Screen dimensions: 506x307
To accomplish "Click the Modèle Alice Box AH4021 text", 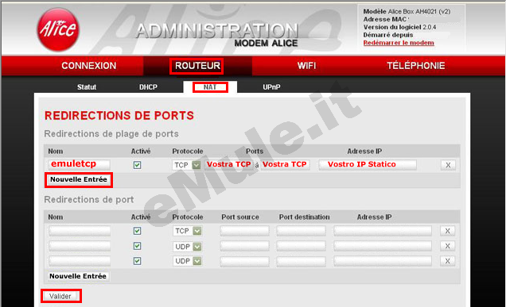I will 407,12.
